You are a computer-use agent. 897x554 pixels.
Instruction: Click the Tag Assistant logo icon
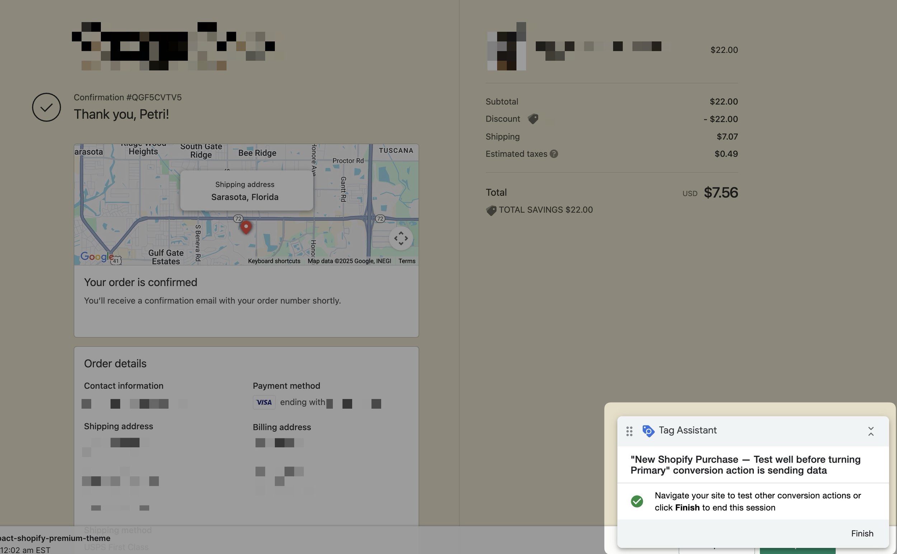[x=648, y=431]
